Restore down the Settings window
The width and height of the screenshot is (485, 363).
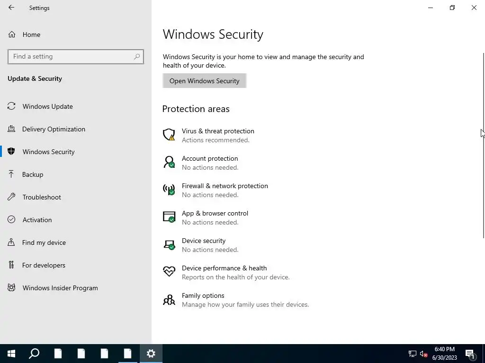[452, 8]
